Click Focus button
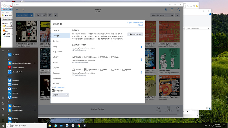Viewport: 228px width, 128px height. 41,15
